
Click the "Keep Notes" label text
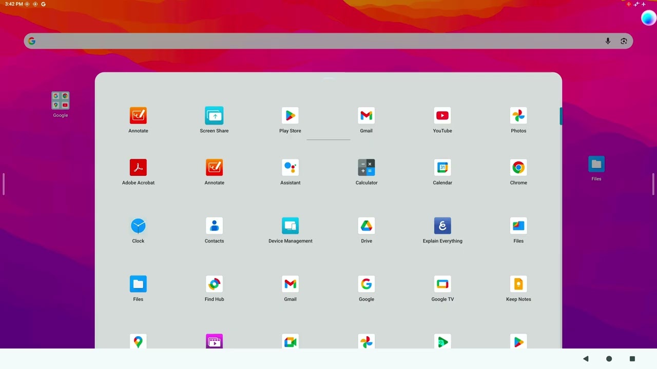[518, 299]
